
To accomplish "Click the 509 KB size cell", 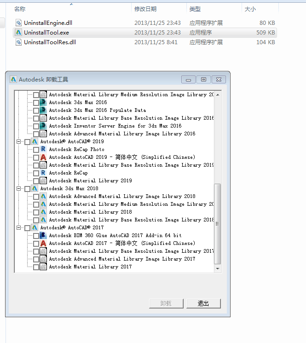I will point(266,33).
